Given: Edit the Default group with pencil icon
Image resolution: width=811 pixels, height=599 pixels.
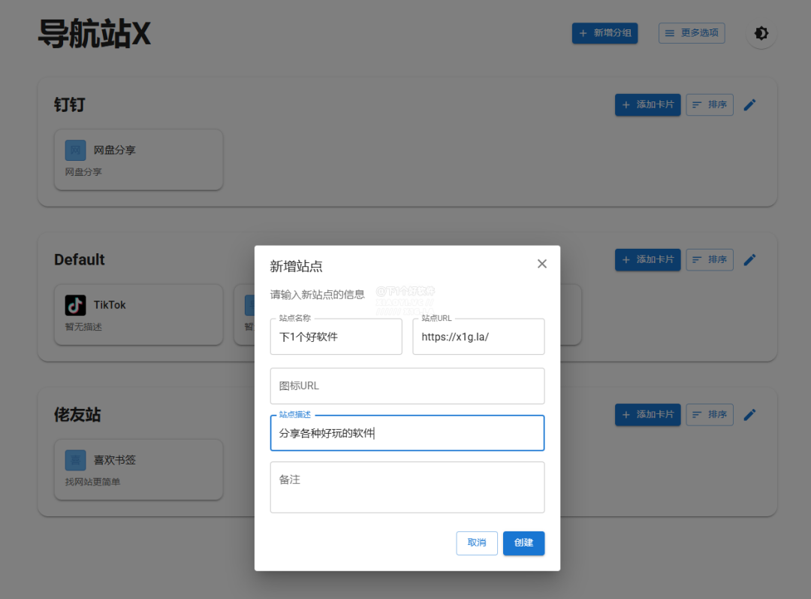Looking at the screenshot, I should [750, 259].
